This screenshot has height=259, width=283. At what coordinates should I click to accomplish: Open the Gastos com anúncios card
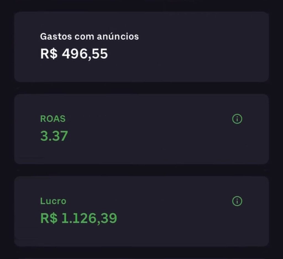[141, 47]
